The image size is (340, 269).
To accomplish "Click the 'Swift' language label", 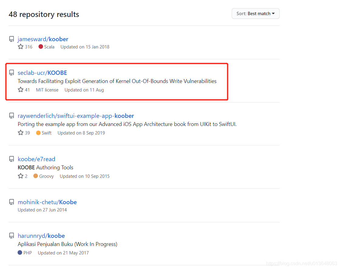I will [x=47, y=133].
